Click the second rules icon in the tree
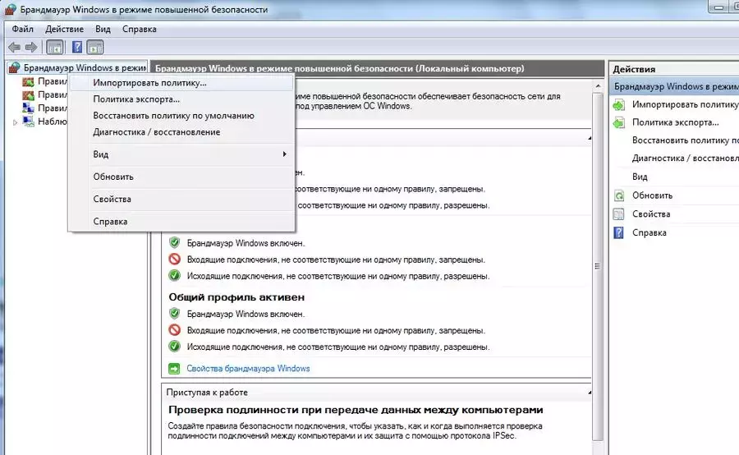 [x=28, y=94]
